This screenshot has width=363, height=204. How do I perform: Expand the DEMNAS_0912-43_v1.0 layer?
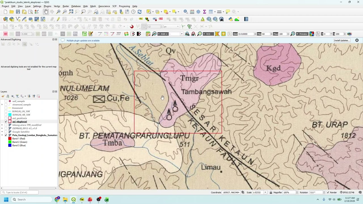pyautogui.click(x=2, y=128)
